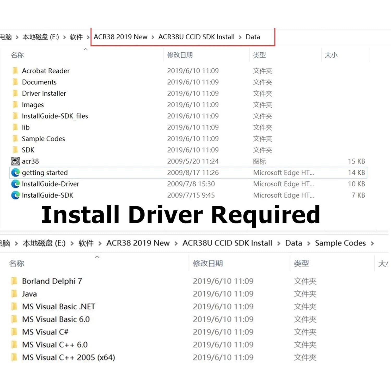Sort by 大小 column header

click(331, 55)
